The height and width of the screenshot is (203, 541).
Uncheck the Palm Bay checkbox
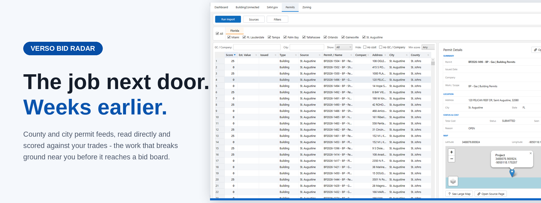point(285,37)
